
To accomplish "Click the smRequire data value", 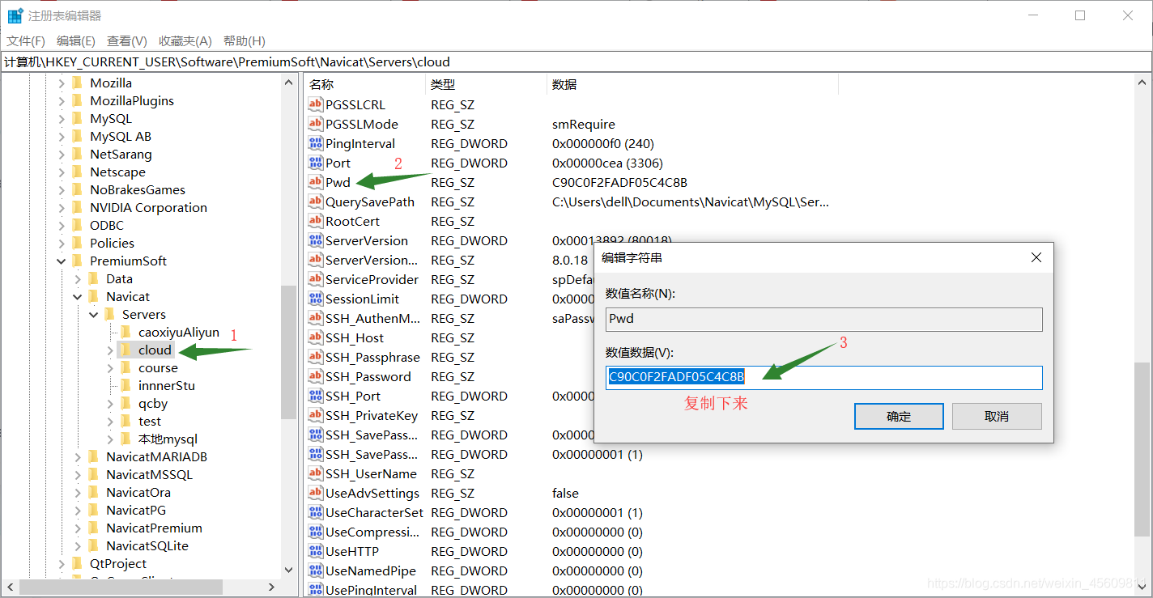I will pos(584,124).
